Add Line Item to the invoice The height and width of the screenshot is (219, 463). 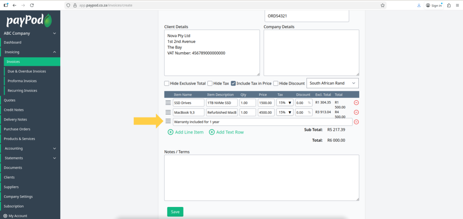pos(186,132)
